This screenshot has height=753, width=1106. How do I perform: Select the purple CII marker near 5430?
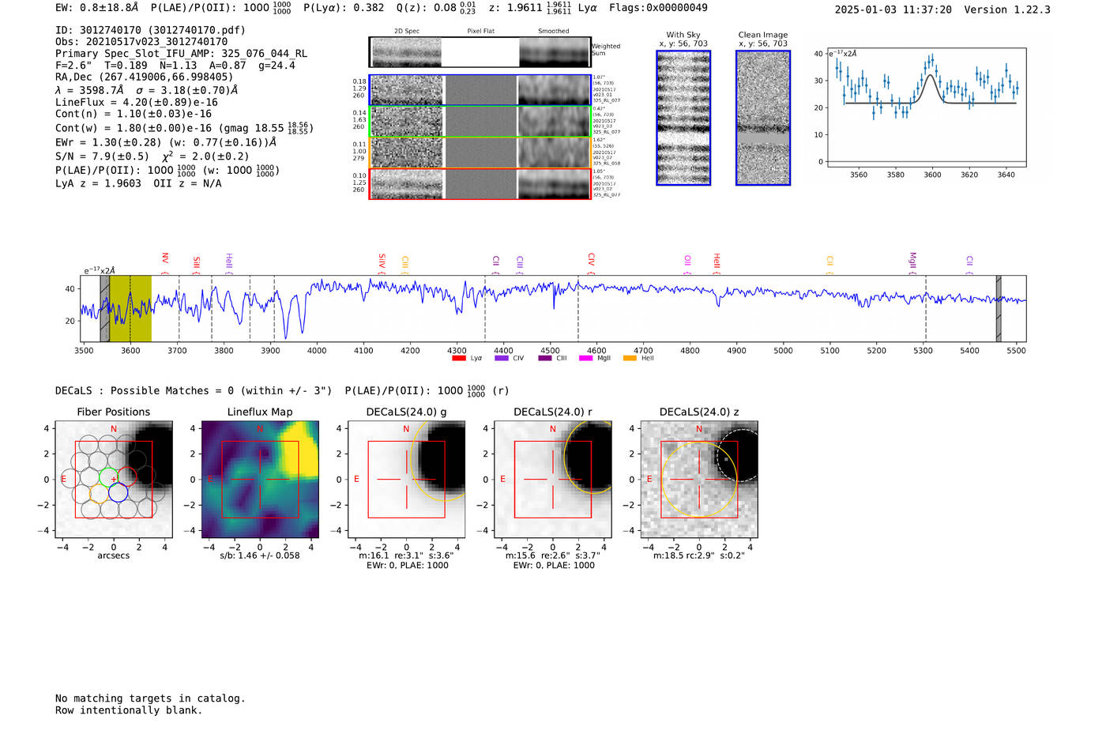pyautogui.click(x=969, y=265)
